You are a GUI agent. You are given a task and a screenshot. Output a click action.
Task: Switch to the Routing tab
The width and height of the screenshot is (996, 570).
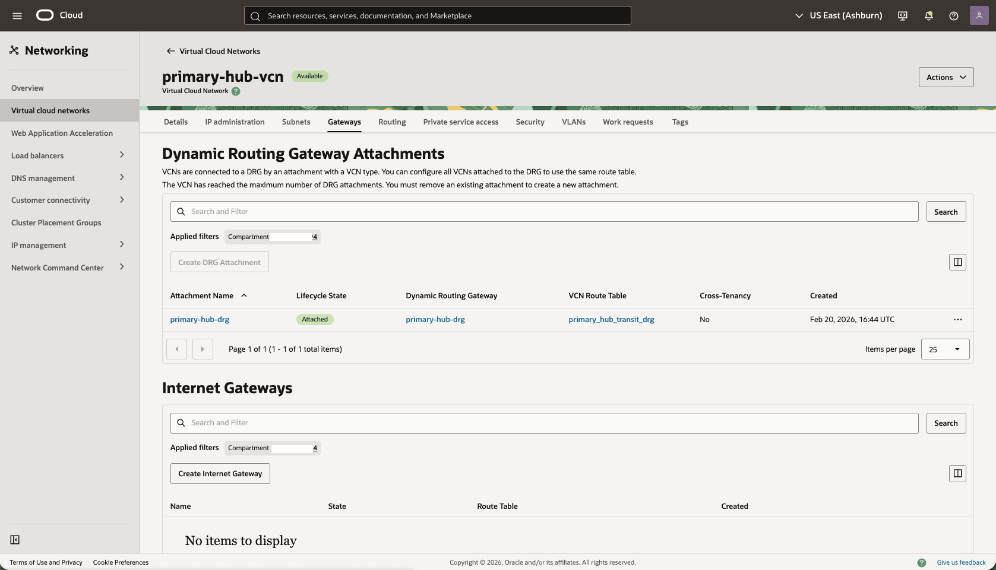pos(391,122)
